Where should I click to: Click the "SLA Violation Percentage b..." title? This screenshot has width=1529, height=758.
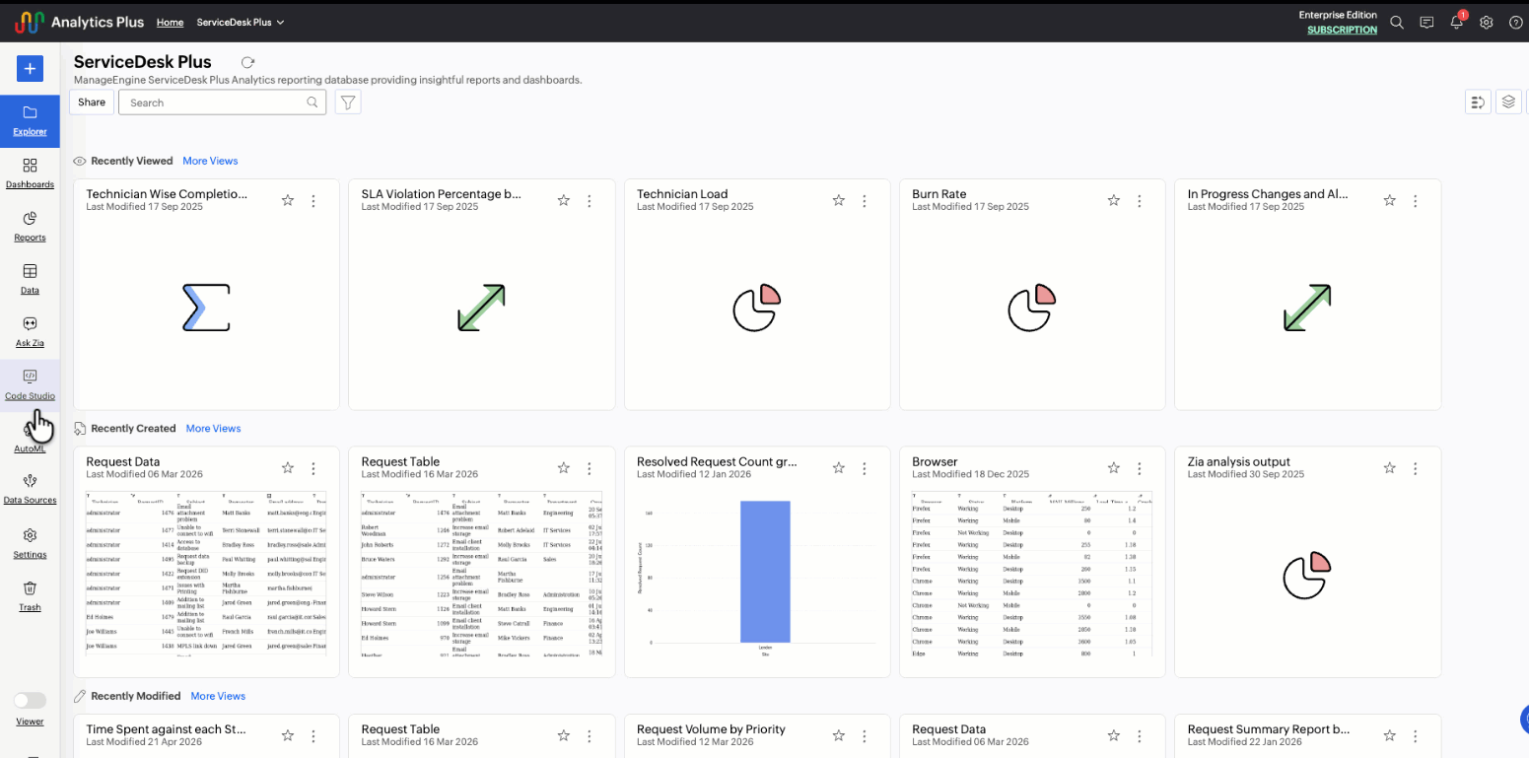coord(442,194)
